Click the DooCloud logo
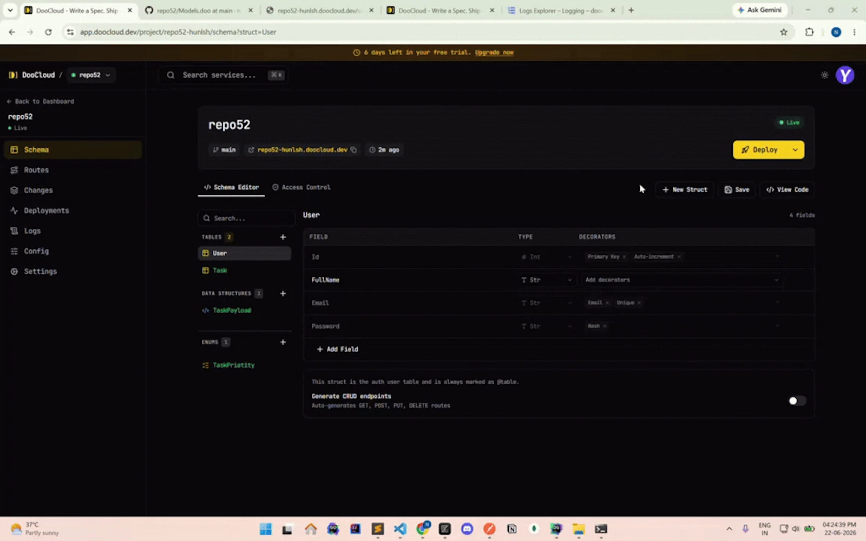Image resolution: width=866 pixels, height=541 pixels. click(32, 75)
